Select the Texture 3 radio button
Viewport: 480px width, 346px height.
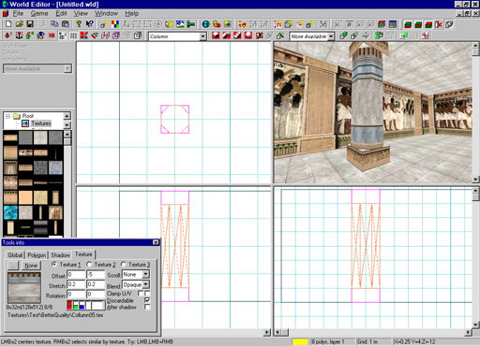124,264
